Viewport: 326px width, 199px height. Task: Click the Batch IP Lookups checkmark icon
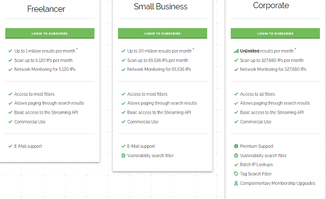tap(236, 165)
